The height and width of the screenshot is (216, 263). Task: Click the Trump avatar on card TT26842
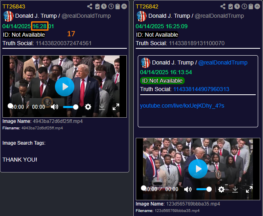click(141, 16)
